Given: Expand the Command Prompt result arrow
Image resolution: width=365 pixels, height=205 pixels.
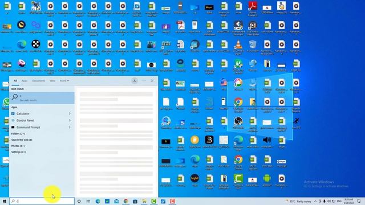Looking at the screenshot, I should click(70, 128).
